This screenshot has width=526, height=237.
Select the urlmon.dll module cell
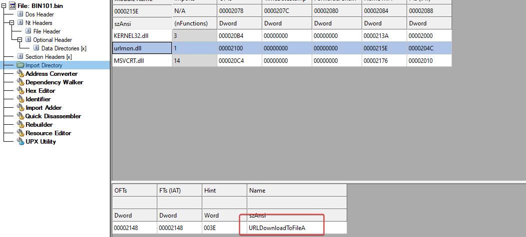pyautogui.click(x=142, y=48)
